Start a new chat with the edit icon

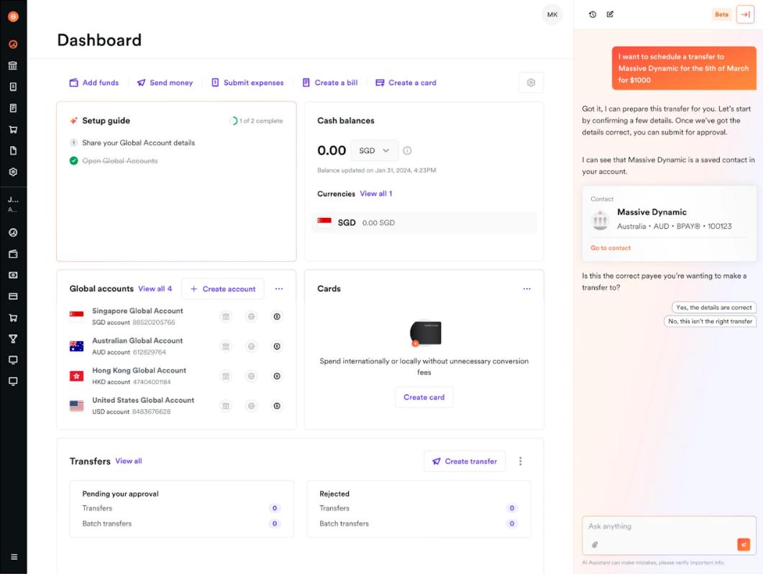click(x=610, y=14)
